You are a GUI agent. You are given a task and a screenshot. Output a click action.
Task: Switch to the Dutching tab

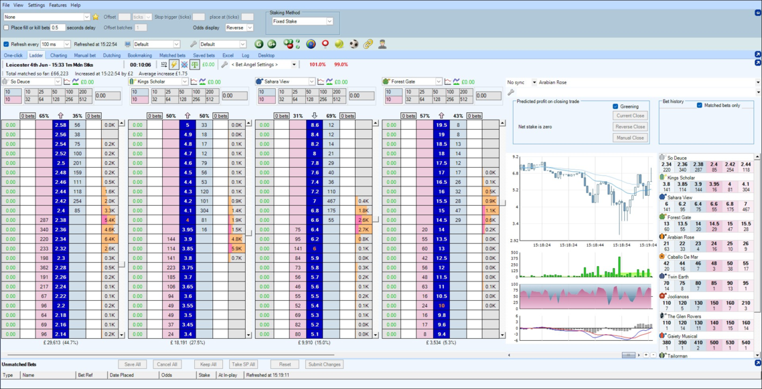(x=112, y=55)
